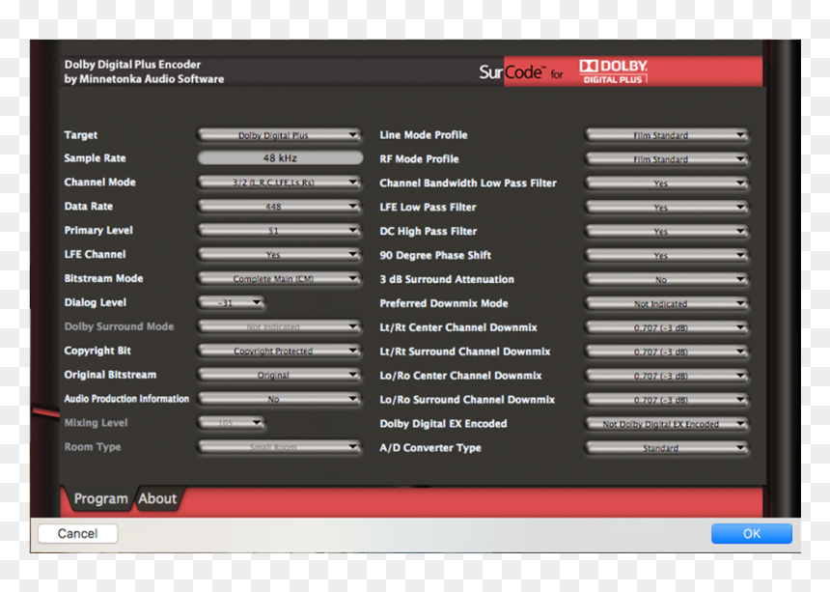Click the Sample Rate label
This screenshot has width=830, height=592.
pyautogui.click(x=95, y=158)
